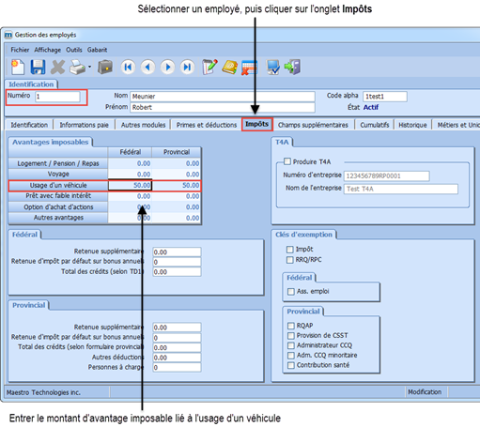480x427 pixels.
Task: Click Provincial Total des crédits field
Action: click(177, 347)
